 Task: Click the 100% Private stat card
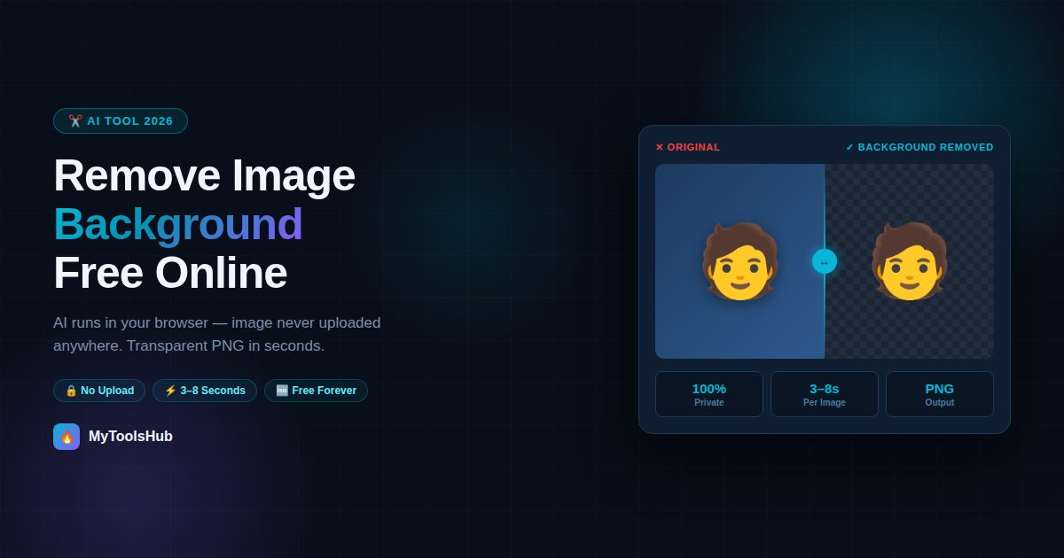tap(709, 394)
